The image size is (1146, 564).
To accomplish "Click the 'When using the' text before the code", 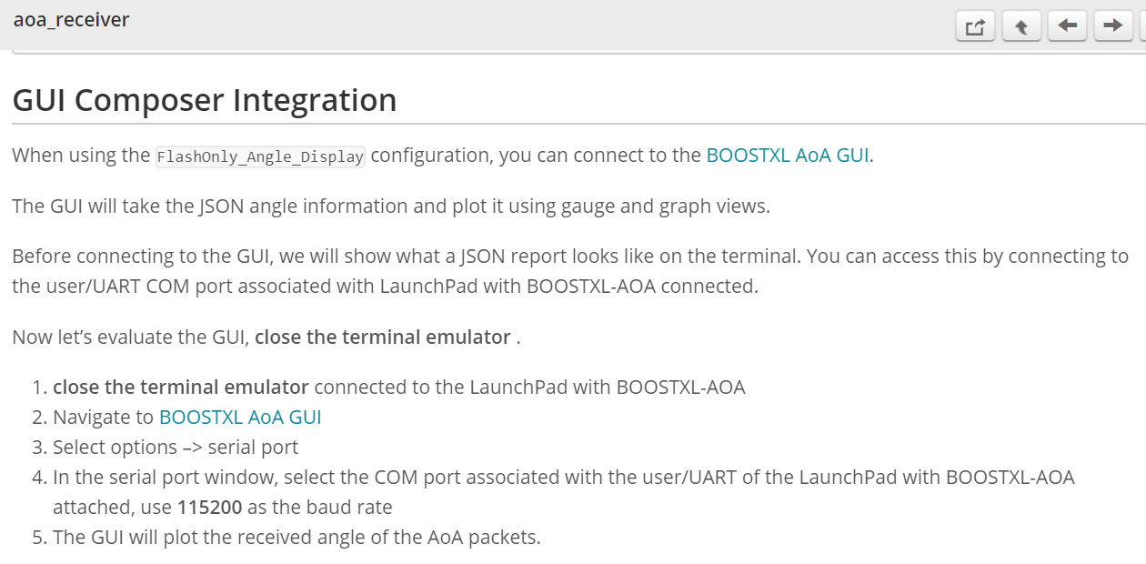I will (x=80, y=156).
